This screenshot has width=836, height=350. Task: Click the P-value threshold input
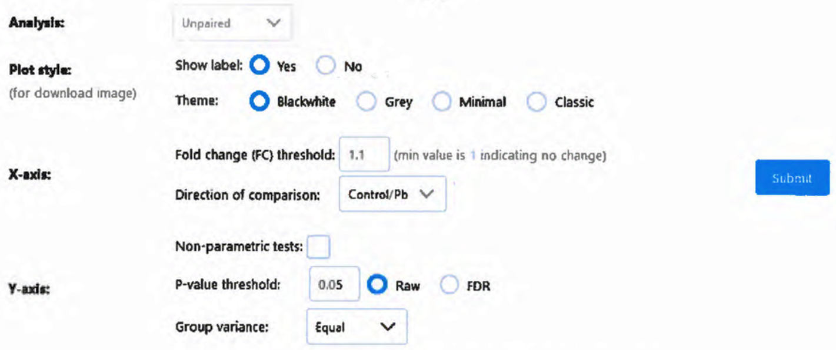tap(334, 286)
